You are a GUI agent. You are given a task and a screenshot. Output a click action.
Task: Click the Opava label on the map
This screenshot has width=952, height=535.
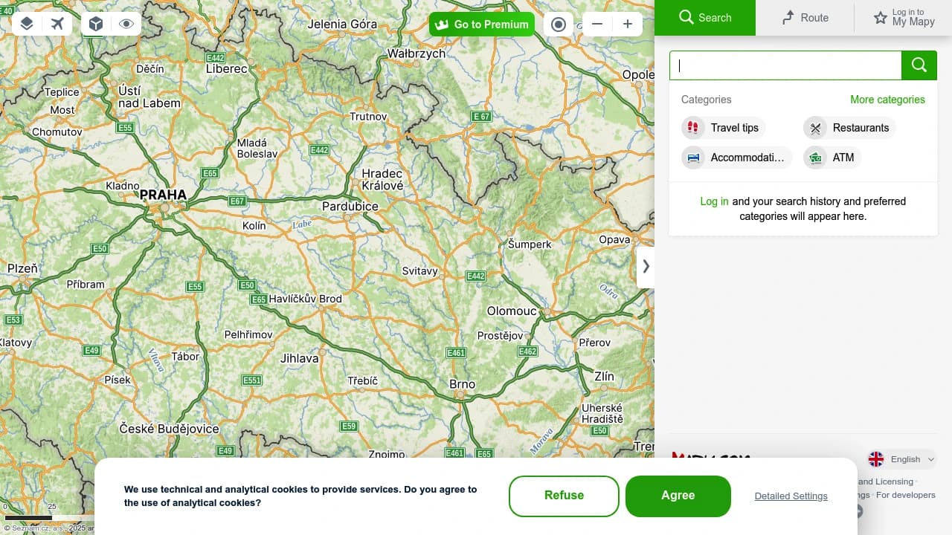click(x=614, y=239)
